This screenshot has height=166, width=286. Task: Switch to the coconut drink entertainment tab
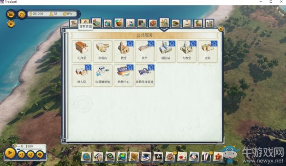(119, 23)
